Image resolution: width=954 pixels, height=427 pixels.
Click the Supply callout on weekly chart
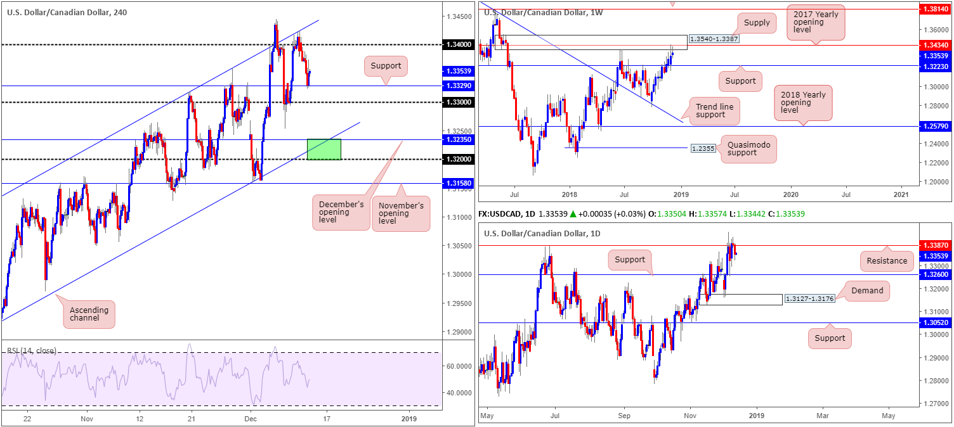[x=755, y=23]
